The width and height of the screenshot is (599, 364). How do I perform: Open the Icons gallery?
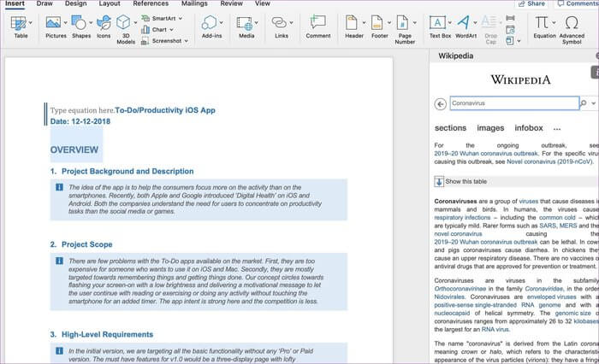pyautogui.click(x=104, y=26)
